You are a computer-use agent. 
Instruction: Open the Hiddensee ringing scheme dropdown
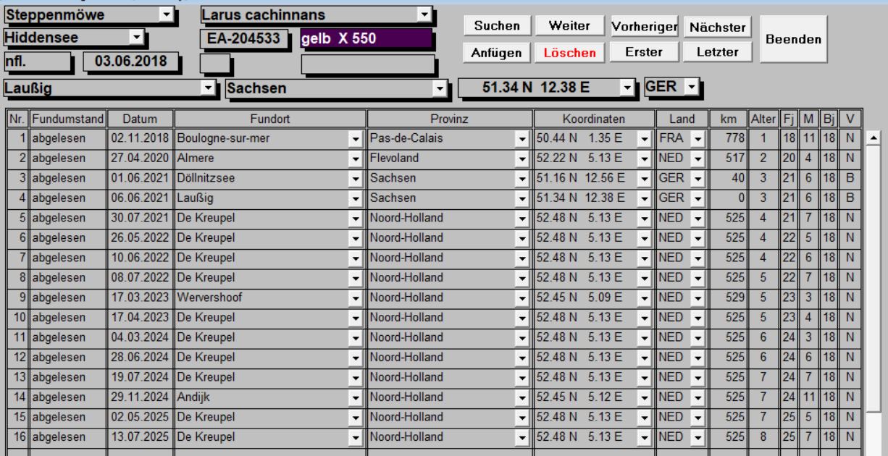coord(136,37)
